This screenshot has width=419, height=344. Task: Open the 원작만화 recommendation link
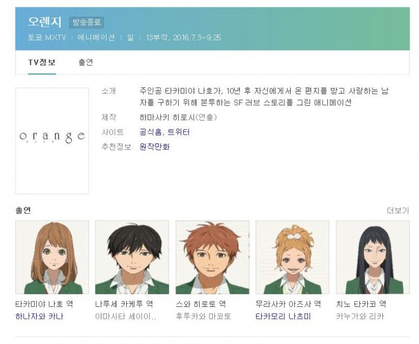pyautogui.click(x=155, y=147)
